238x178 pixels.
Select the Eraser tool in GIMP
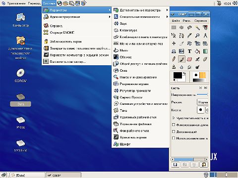(189, 59)
